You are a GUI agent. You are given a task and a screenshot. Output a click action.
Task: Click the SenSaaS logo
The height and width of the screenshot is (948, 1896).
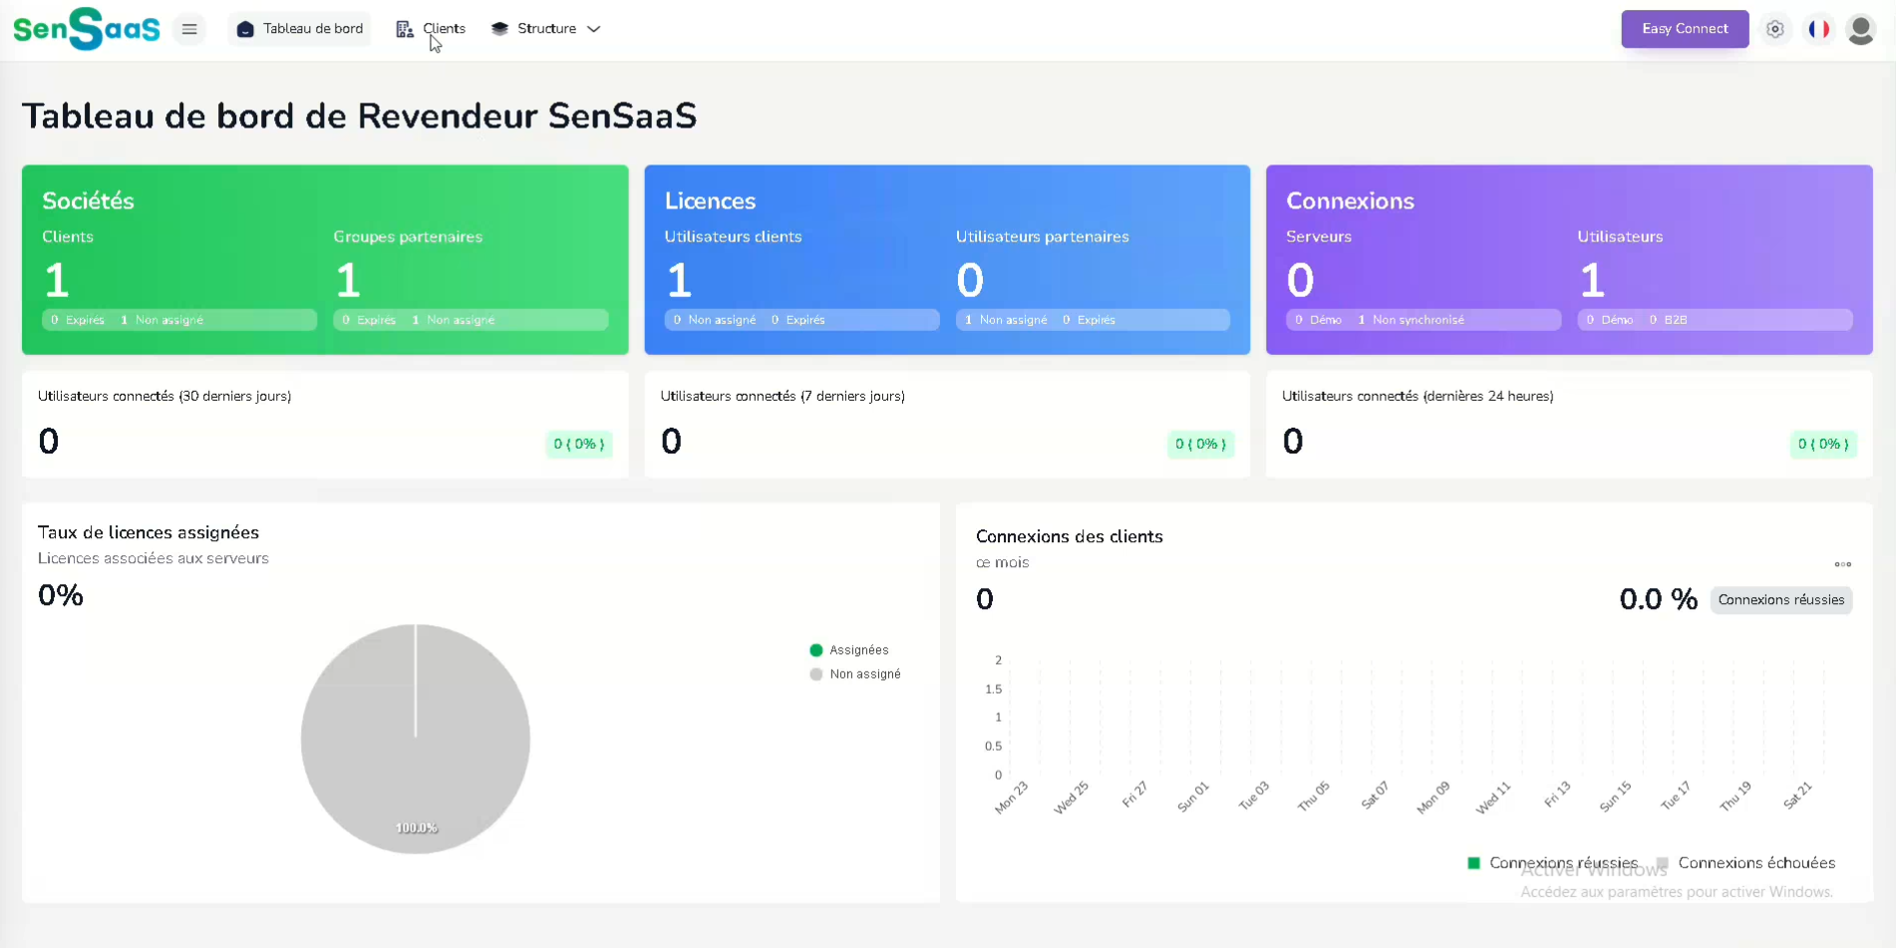coord(87,29)
